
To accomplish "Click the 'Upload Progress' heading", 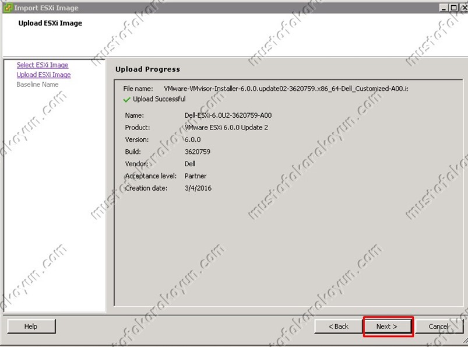I will pos(147,69).
